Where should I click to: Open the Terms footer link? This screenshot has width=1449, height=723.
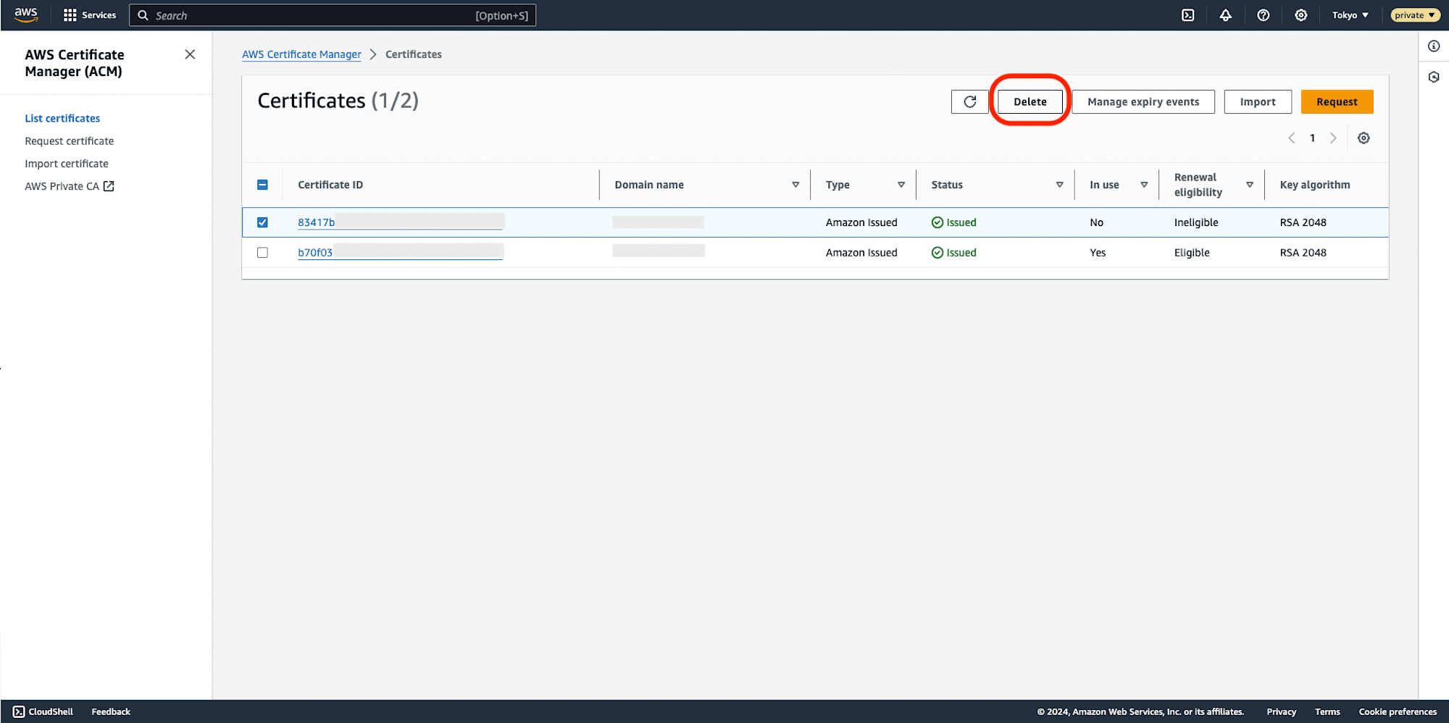click(1327, 711)
